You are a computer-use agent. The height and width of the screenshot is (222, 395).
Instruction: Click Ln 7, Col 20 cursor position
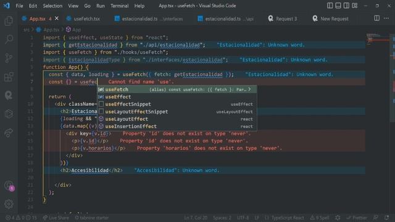pos(196,218)
